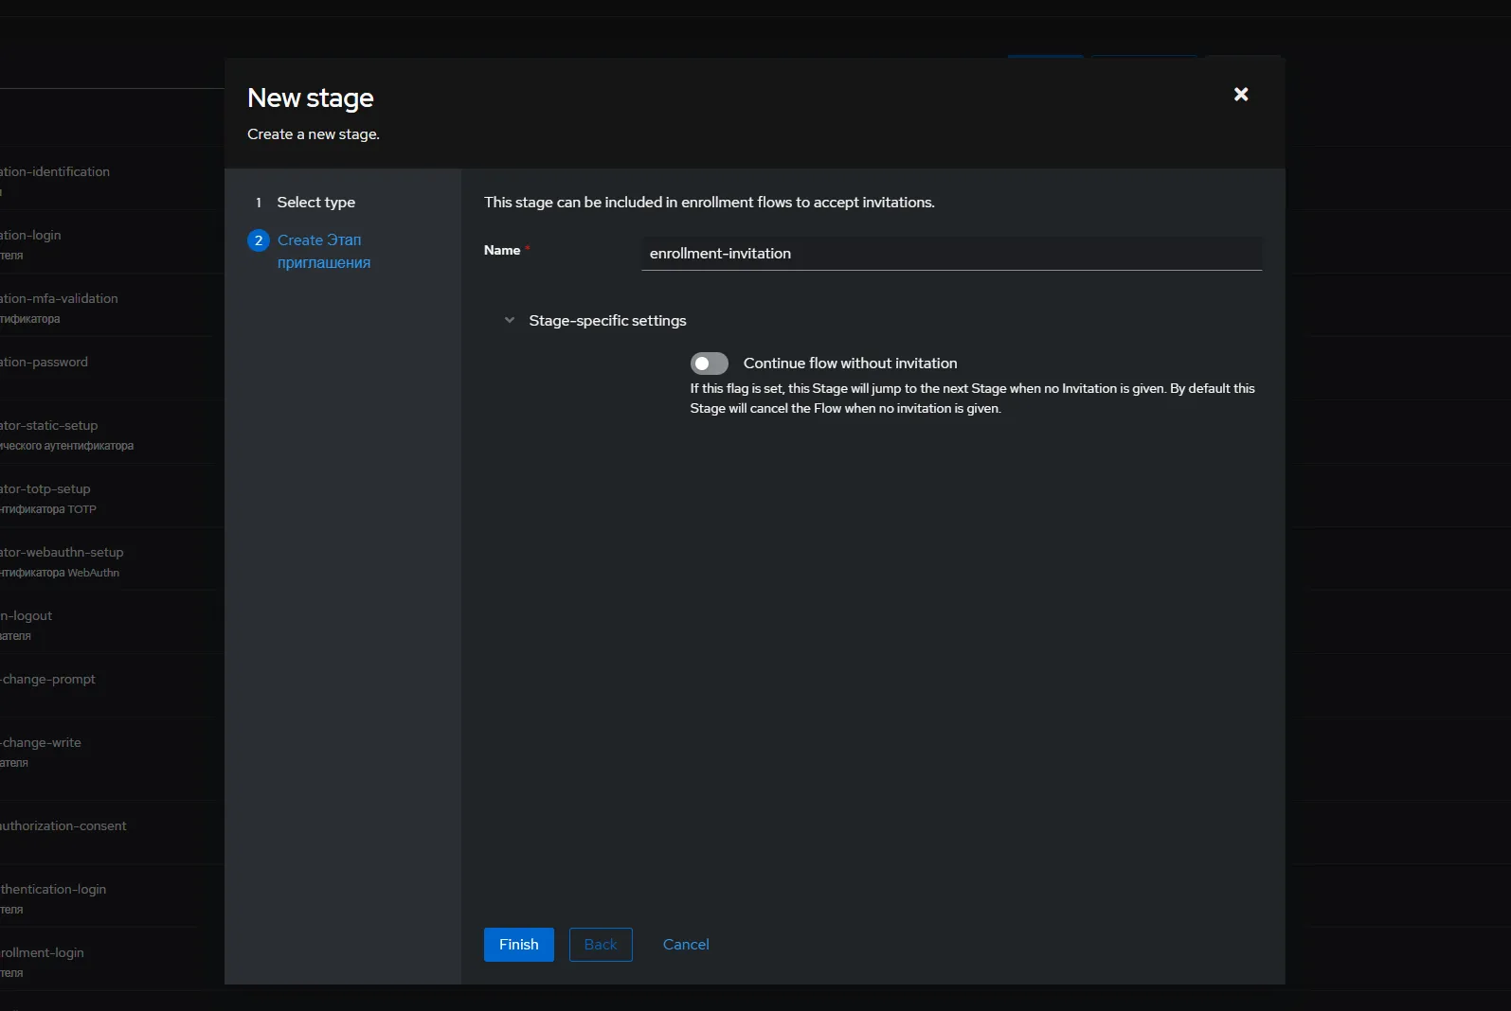Click the n-logout stage entry
This screenshot has height=1011, width=1511.
pyautogui.click(x=27, y=616)
